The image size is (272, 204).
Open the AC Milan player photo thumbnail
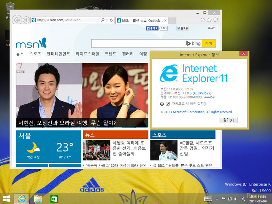coord(164,150)
